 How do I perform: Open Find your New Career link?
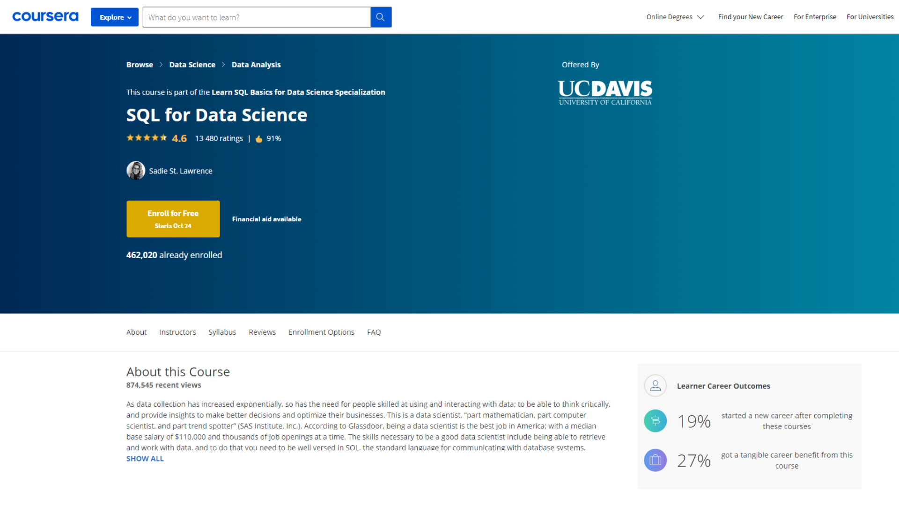tap(751, 17)
